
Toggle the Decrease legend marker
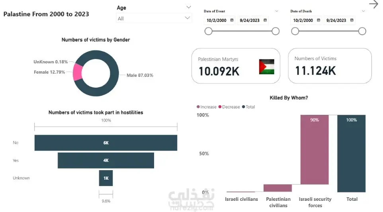click(x=220, y=107)
